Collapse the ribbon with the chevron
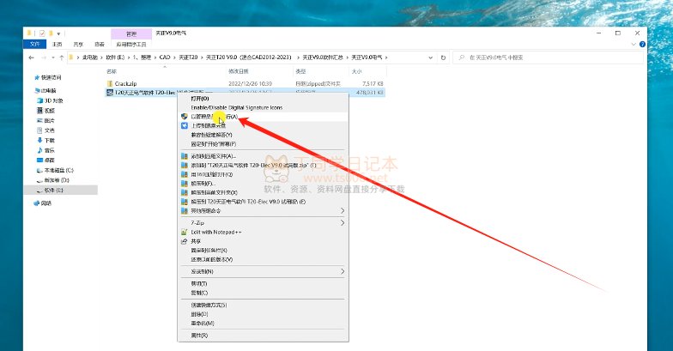 634,45
